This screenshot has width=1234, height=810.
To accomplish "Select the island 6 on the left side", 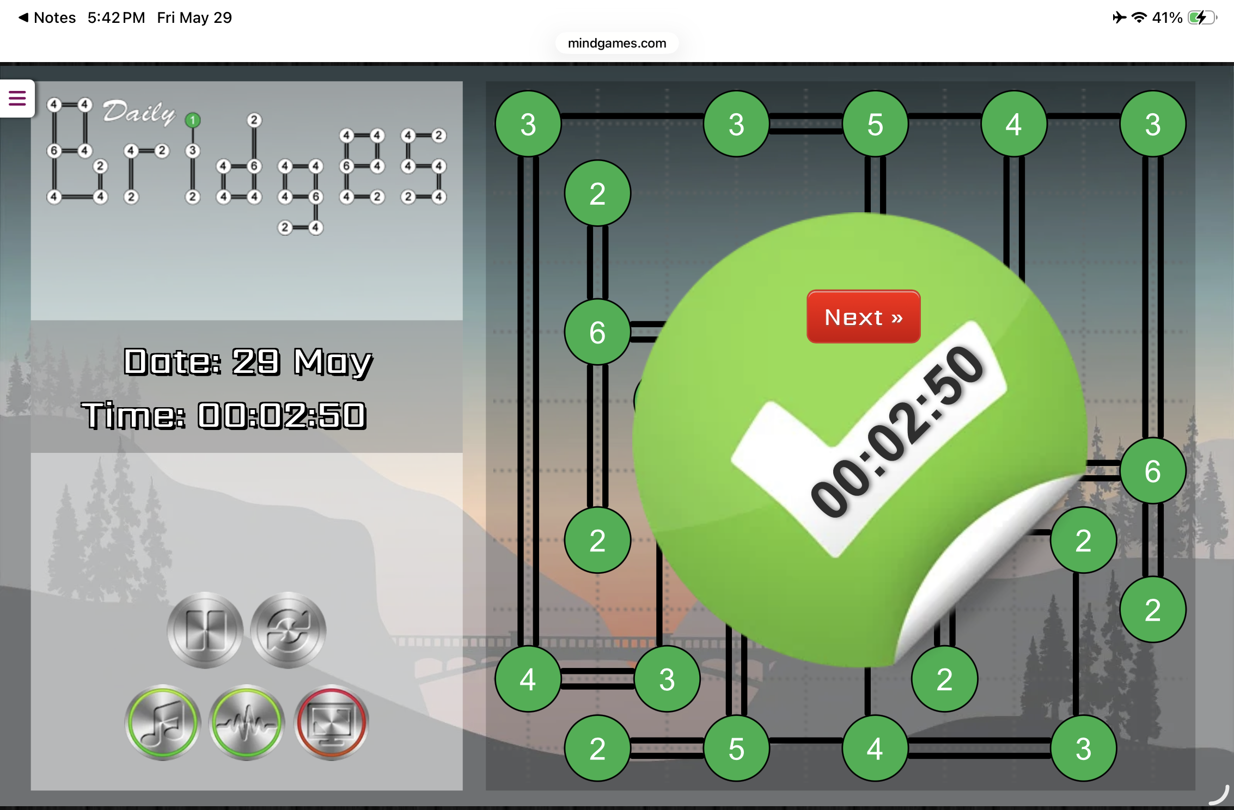I will (597, 332).
